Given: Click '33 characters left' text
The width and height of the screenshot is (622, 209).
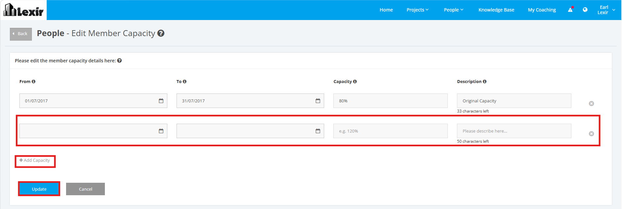Looking at the screenshot, I should pos(473,111).
